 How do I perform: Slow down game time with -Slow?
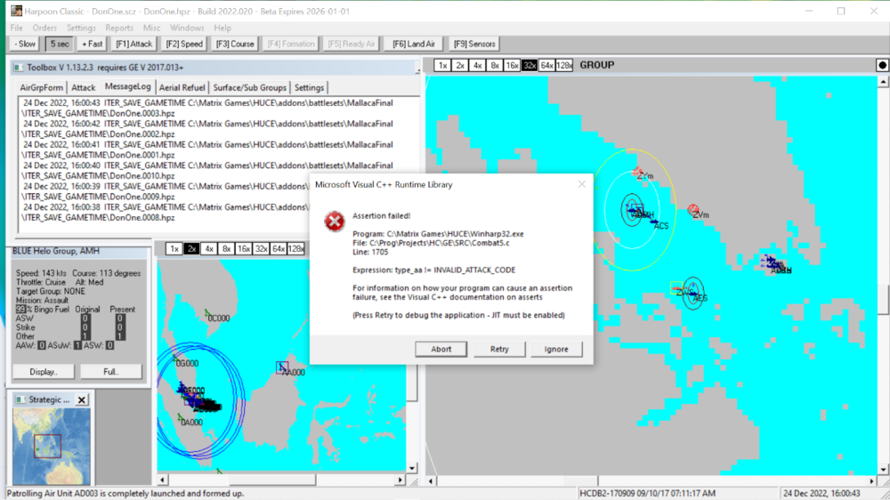[25, 44]
